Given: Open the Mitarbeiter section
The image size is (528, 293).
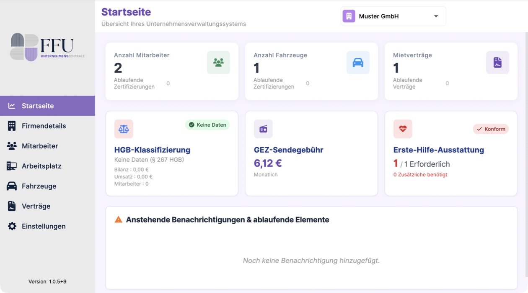Looking at the screenshot, I should pos(47,146).
